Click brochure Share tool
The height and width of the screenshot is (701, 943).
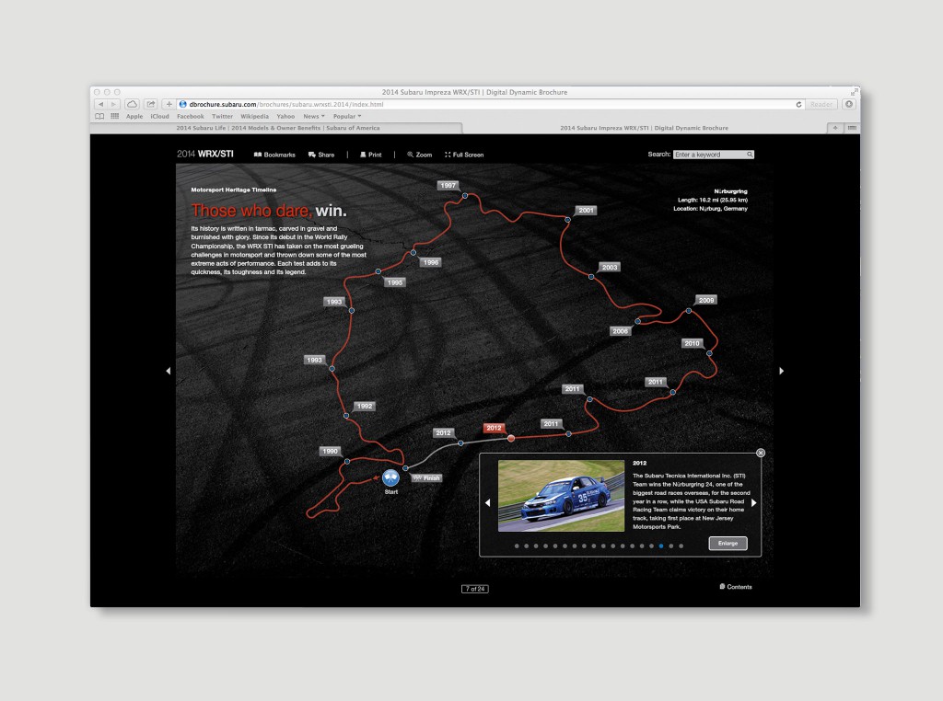point(321,155)
